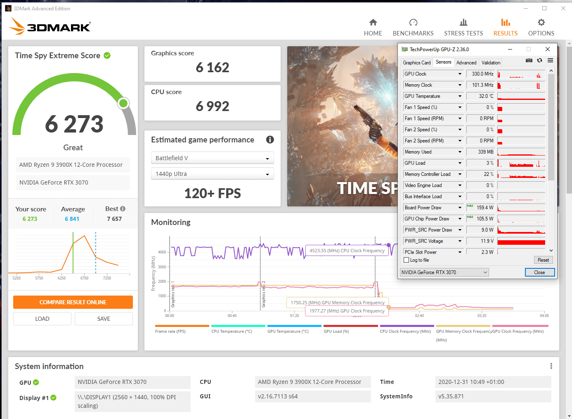Switch to the Sensors tab
572x419 pixels.
(444, 62)
